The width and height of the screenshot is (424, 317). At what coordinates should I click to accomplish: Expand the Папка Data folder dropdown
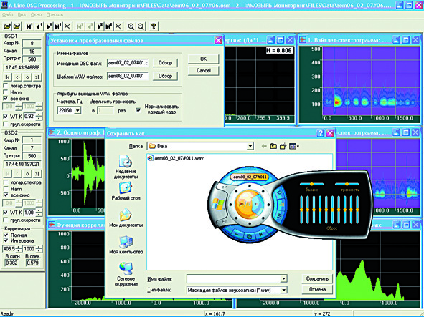pos(250,146)
